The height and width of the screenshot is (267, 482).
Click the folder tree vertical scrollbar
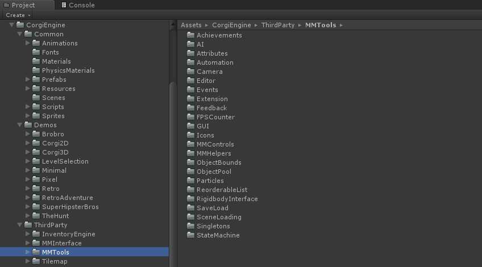(x=173, y=170)
